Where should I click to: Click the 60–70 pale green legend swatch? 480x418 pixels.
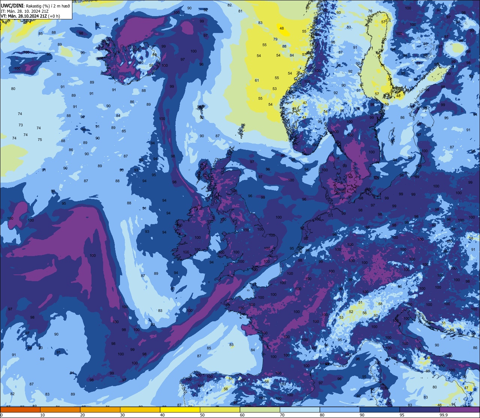260,409
